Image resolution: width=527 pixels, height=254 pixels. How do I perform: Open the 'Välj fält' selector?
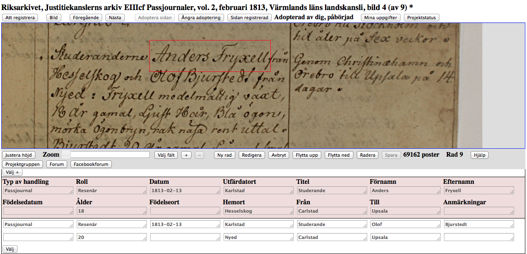[x=166, y=155]
